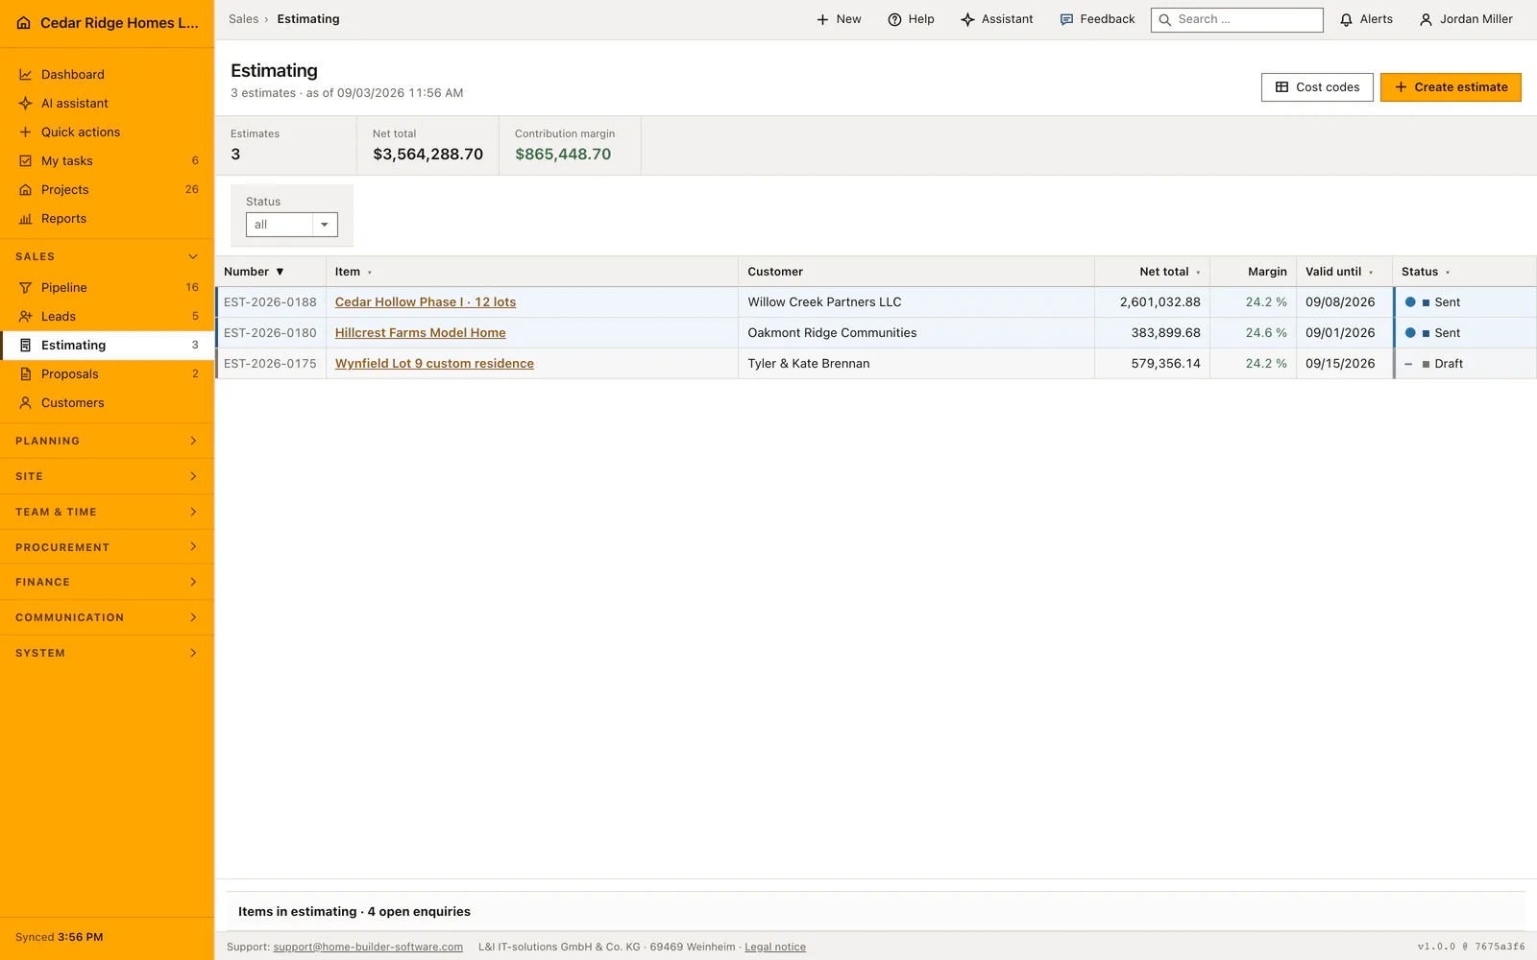Click estimate number EST-2026-0180
Image resolution: width=1537 pixels, height=960 pixels.
(270, 332)
